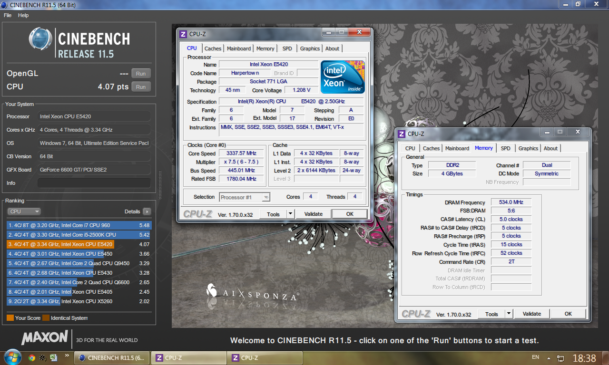Run the OpenGL benchmark
The height and width of the screenshot is (365, 609).
[141, 74]
